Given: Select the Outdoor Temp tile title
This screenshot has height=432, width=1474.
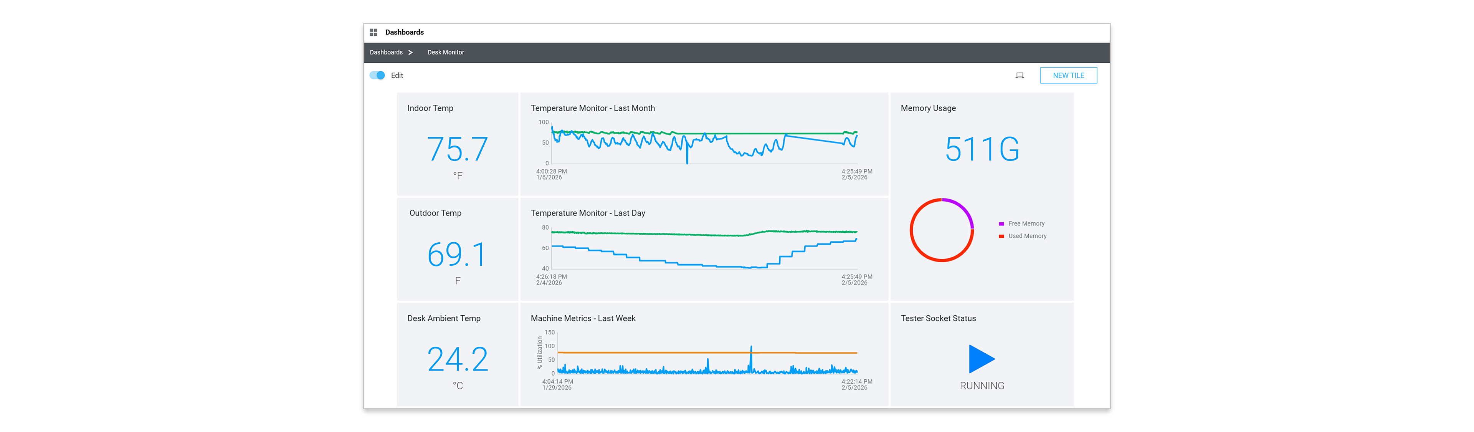Looking at the screenshot, I should 435,213.
